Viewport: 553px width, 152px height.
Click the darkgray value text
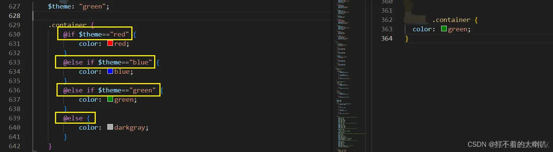[129, 127]
